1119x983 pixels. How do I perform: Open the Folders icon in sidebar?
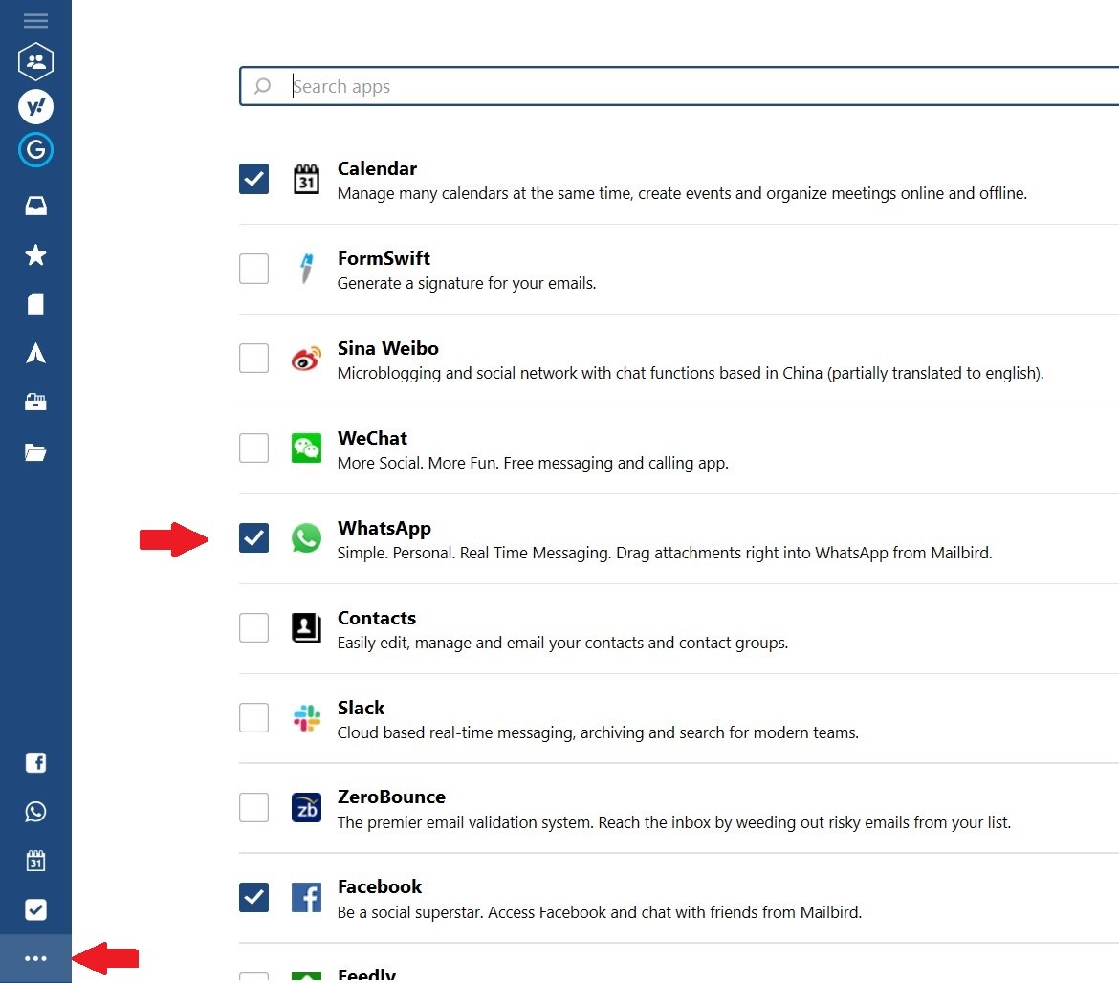[x=35, y=452]
